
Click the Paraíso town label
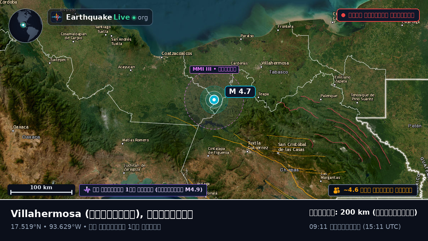coord(247,36)
